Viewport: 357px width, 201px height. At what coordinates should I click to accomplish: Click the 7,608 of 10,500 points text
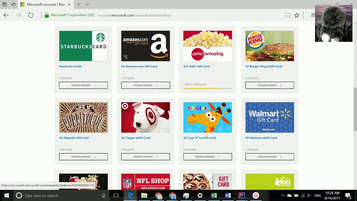coord(195,84)
